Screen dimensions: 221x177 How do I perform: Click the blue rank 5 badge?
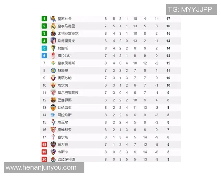(44, 48)
